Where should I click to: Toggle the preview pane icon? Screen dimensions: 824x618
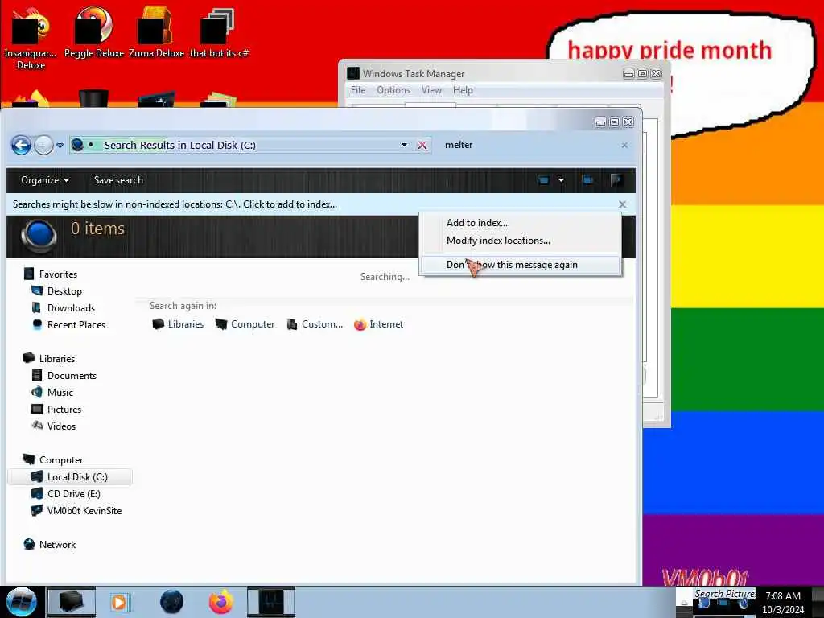587,180
